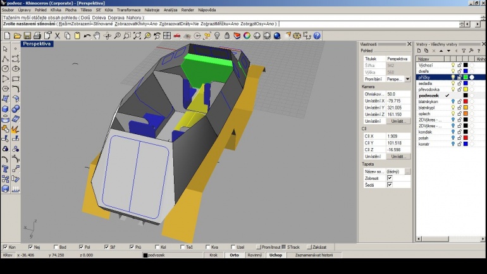Select the oplech layer row
Viewport: 487px width, 274px height.
tap(450, 114)
